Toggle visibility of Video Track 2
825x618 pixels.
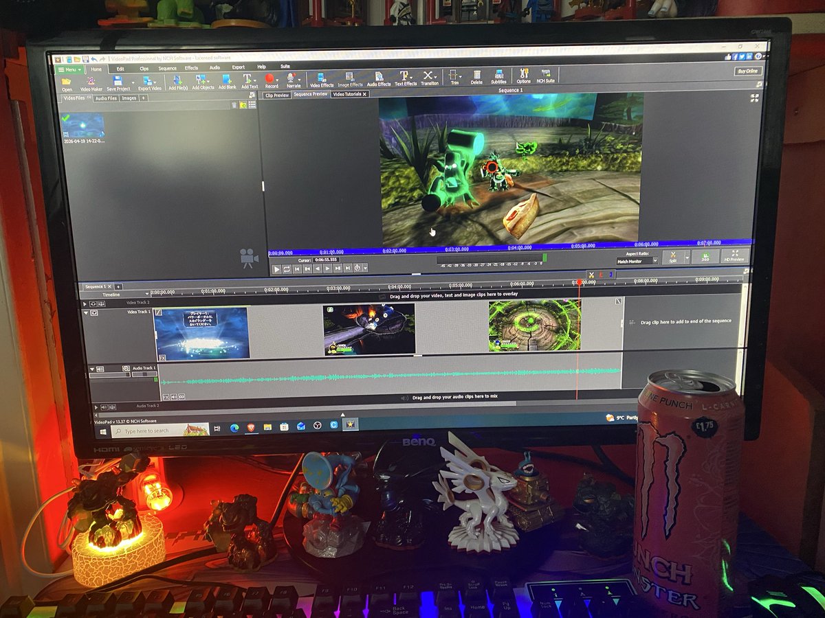point(93,303)
